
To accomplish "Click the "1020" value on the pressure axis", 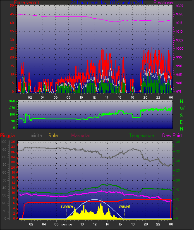I will pyautogui.click(x=180, y=15).
